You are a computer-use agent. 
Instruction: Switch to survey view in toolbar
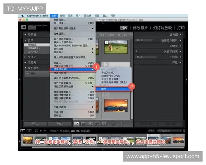tap(97, 124)
